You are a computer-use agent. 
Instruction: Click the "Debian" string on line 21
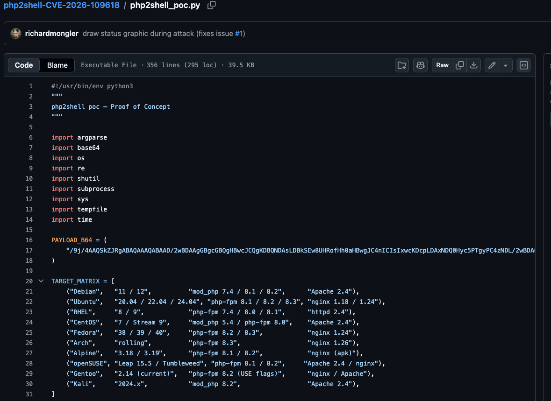[85, 291]
